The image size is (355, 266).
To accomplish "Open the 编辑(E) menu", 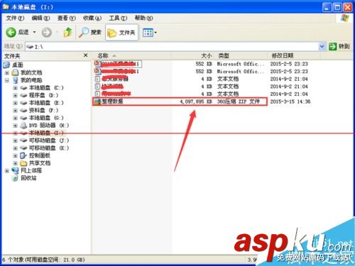I will click(x=40, y=18).
